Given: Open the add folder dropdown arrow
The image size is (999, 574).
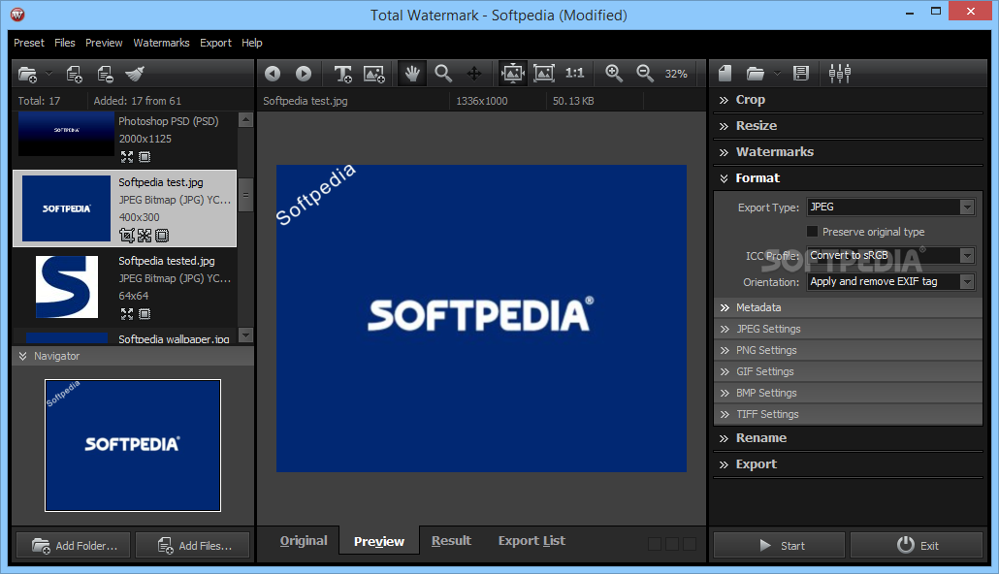Looking at the screenshot, I should (x=49, y=74).
